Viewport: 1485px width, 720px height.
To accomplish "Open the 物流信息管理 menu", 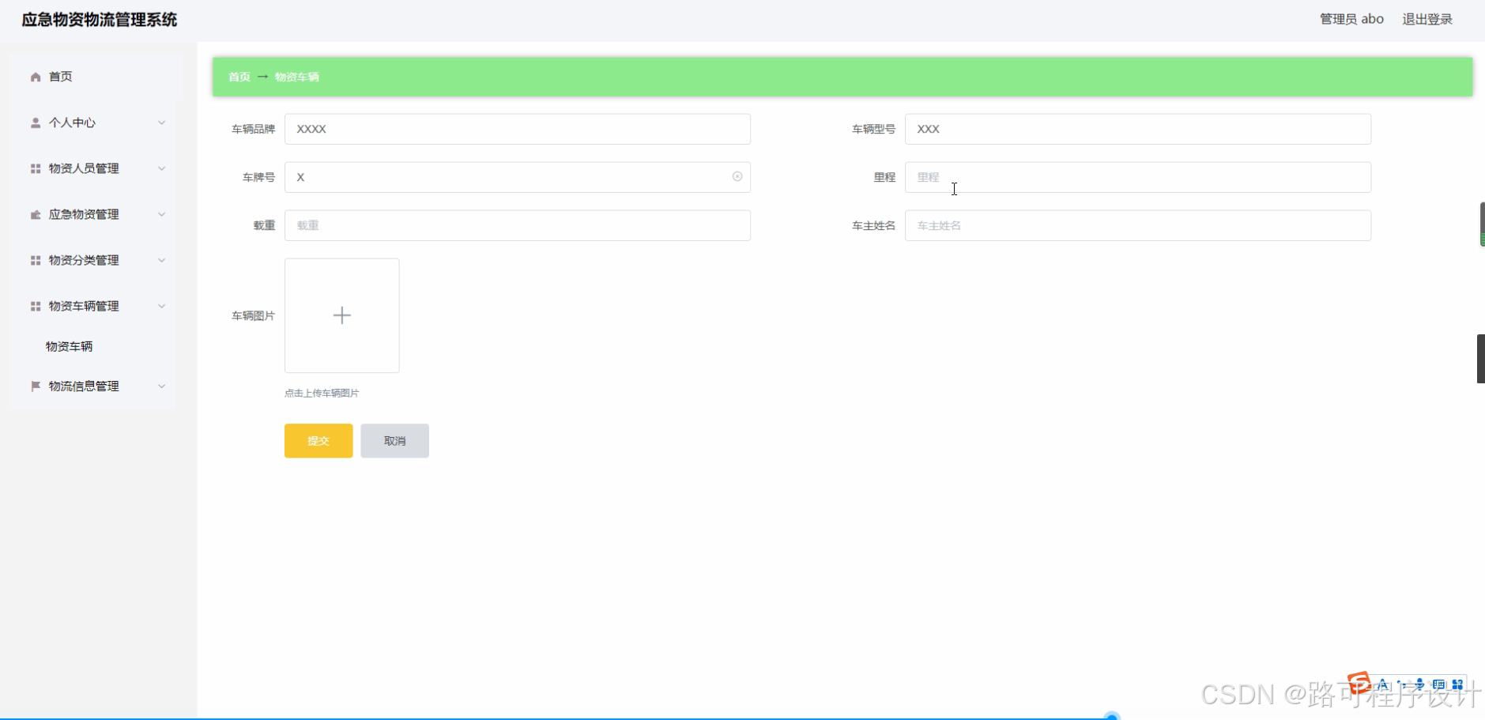I will click(93, 386).
